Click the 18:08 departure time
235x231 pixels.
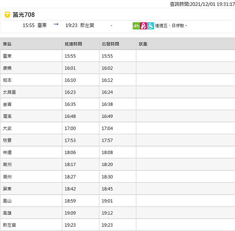tap(107, 153)
